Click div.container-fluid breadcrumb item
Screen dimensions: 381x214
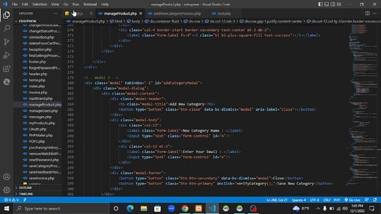coord(164,21)
